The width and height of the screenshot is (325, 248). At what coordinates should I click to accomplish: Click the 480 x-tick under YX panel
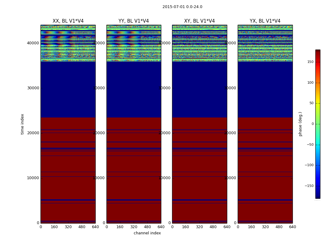point(279,227)
